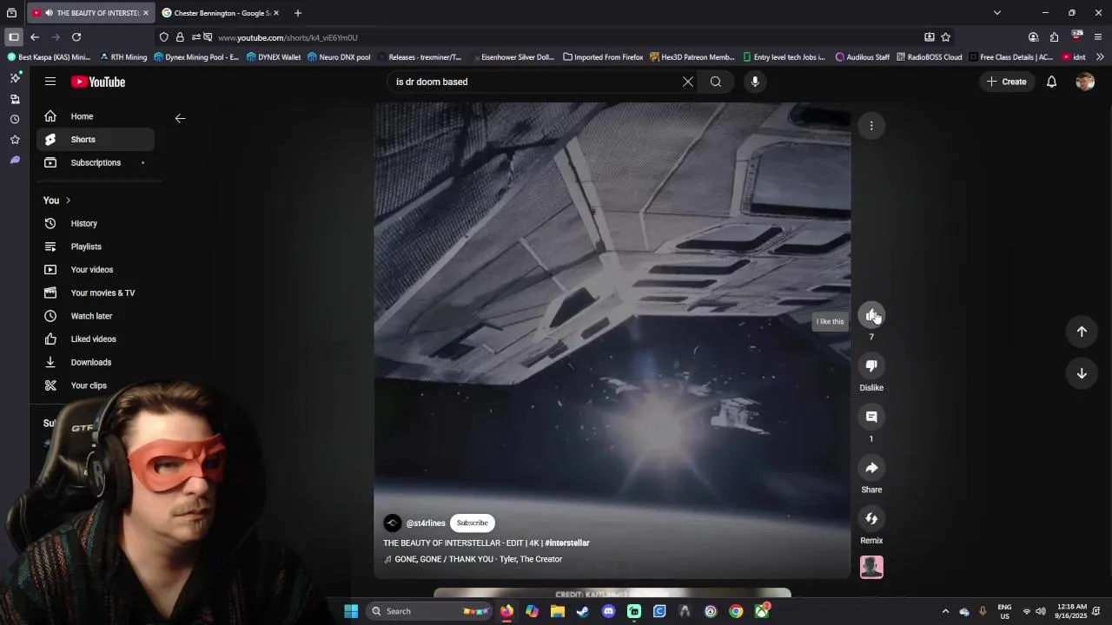Open Subscriptions in the sidebar

[x=96, y=162]
